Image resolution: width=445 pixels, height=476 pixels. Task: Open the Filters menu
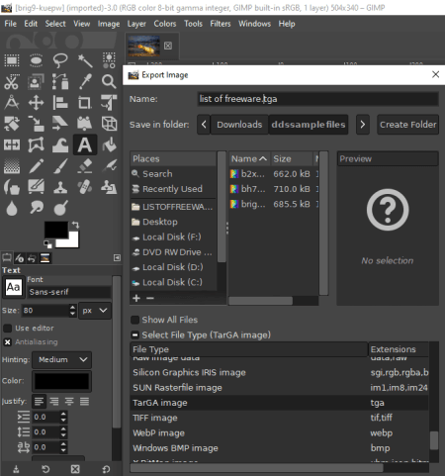click(x=221, y=24)
